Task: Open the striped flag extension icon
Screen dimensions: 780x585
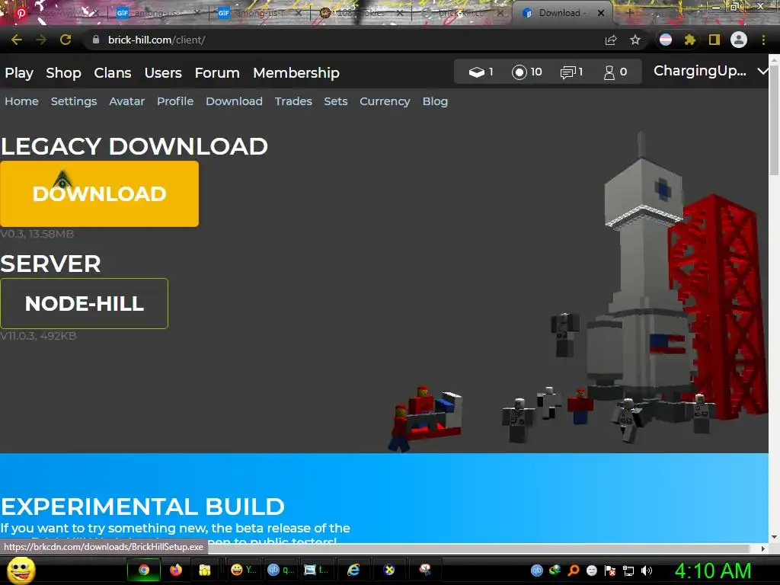Action: pyautogui.click(x=666, y=40)
